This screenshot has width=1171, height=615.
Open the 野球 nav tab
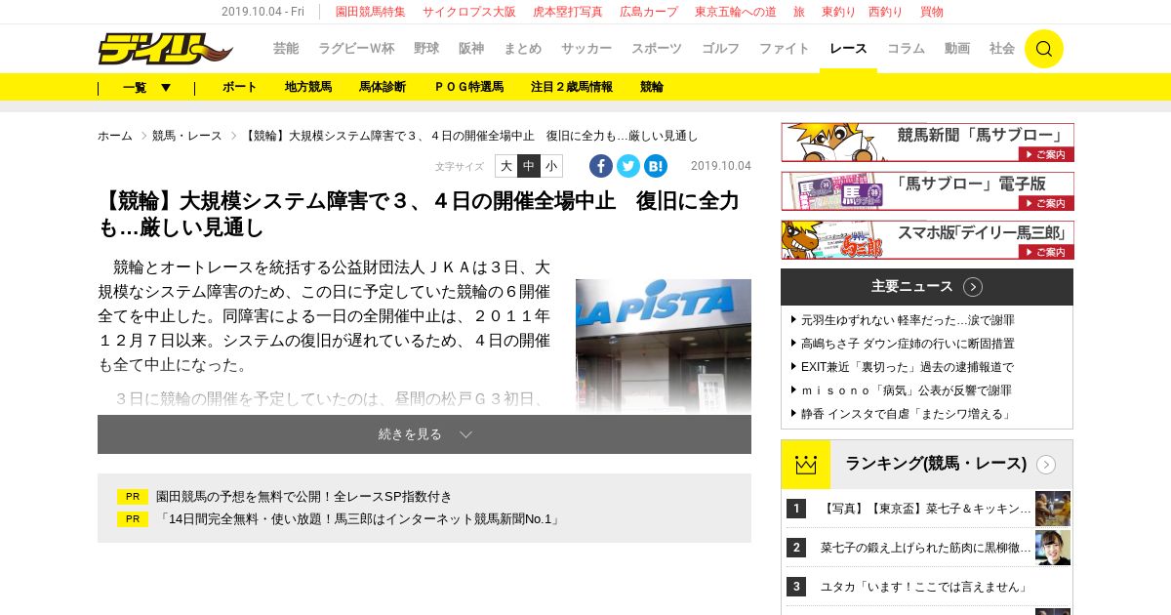426,49
